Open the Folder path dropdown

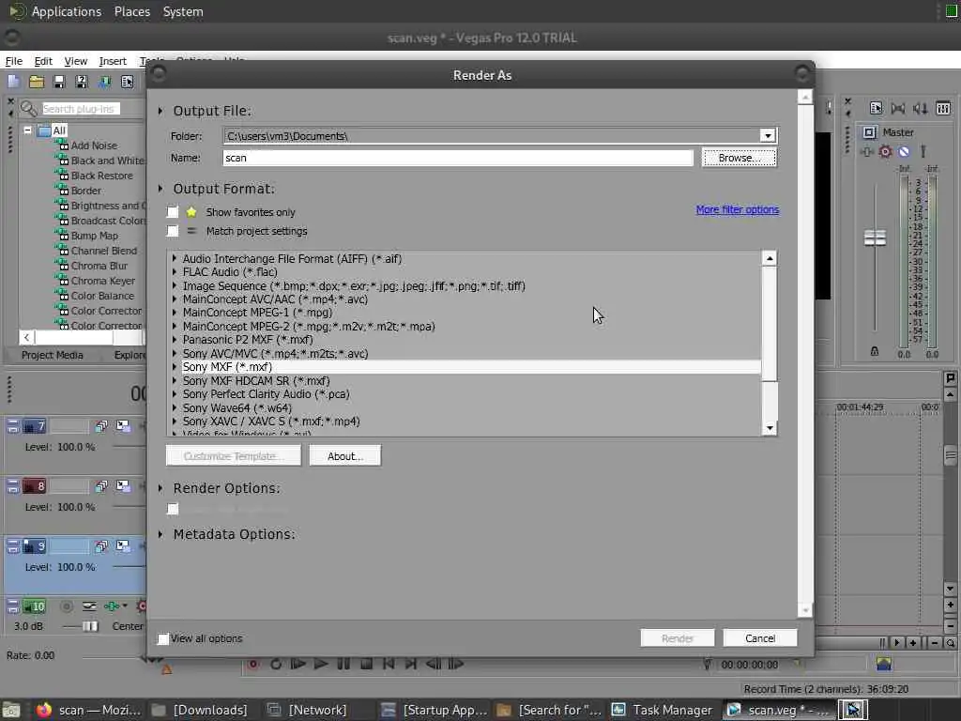[x=768, y=135]
